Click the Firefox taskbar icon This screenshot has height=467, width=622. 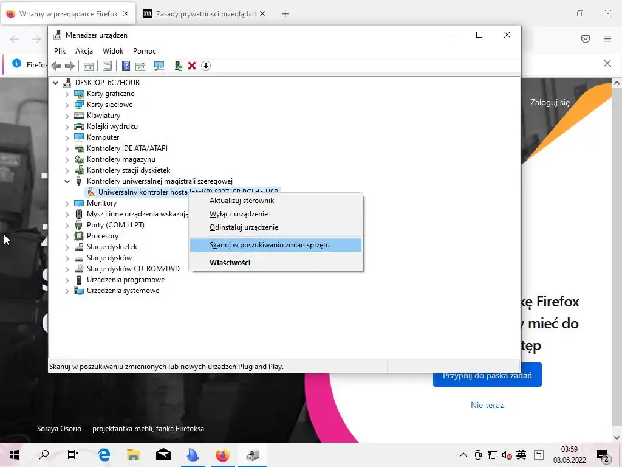tap(222, 455)
